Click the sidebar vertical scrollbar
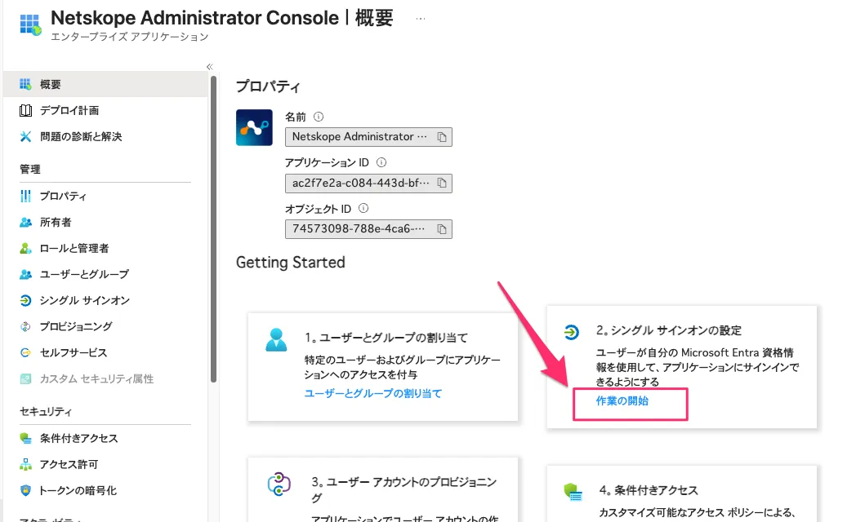Image resolution: width=847 pixels, height=522 pixels. [213, 229]
